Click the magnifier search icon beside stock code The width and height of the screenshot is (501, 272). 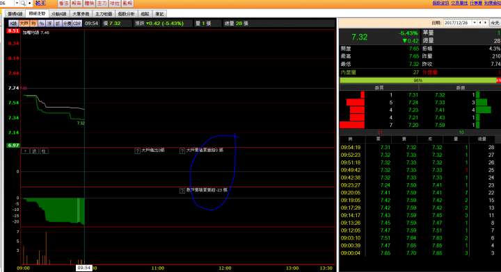click(x=23, y=3)
